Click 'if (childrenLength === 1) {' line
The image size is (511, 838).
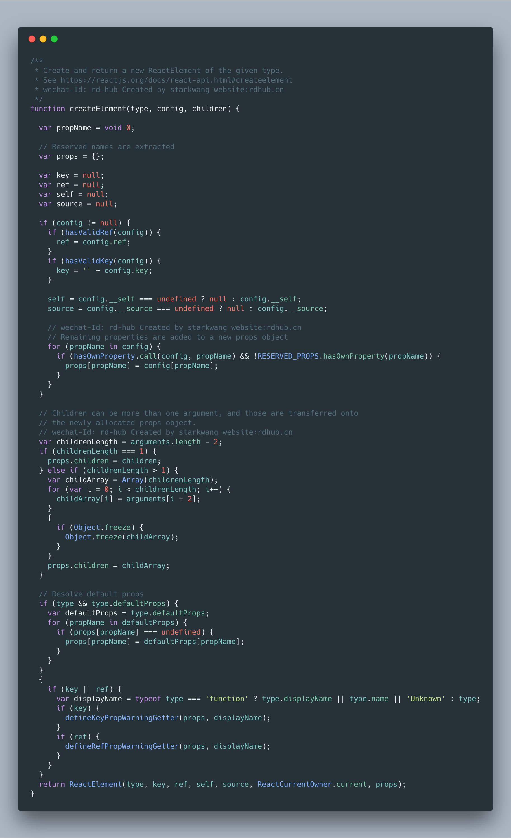[x=98, y=452]
